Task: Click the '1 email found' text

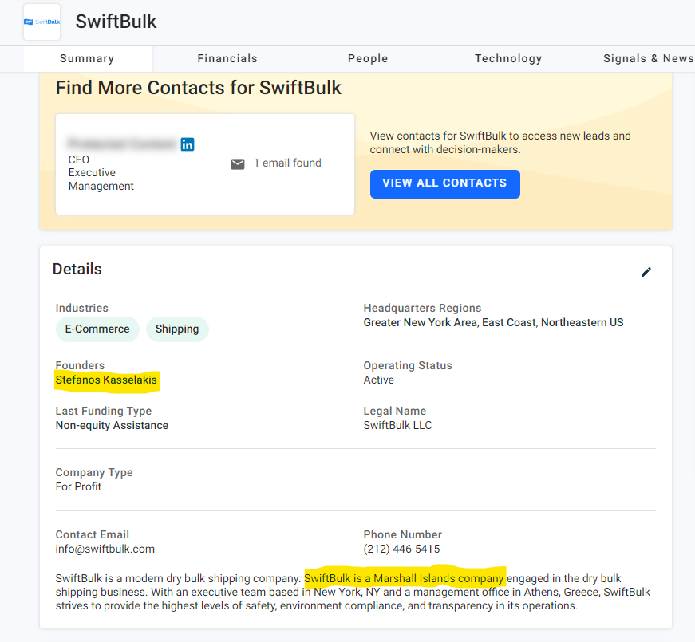Action: pyautogui.click(x=287, y=163)
